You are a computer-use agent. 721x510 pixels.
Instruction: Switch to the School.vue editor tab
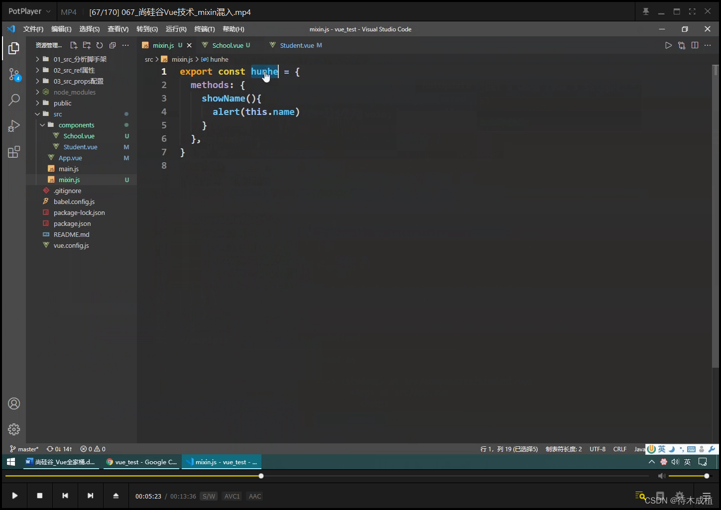[227, 45]
